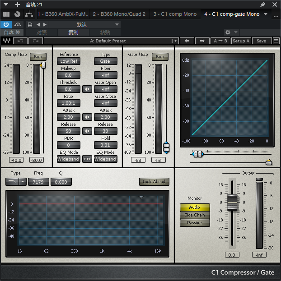
Task: Toggle the Low Ref reference button
Action: (x=69, y=61)
